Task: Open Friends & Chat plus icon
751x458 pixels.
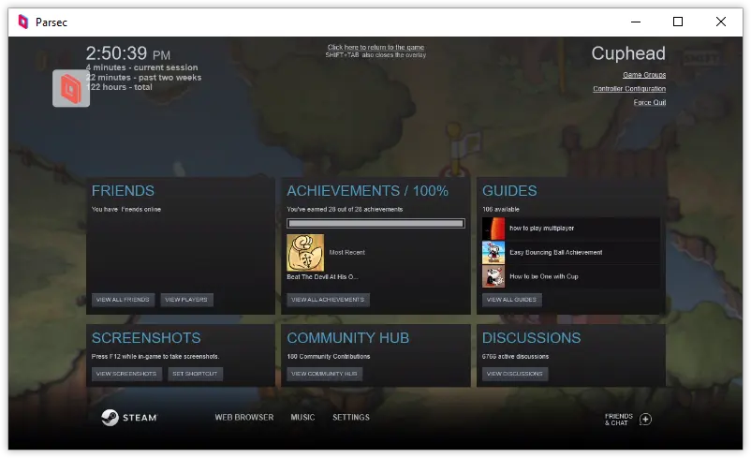Action: pyautogui.click(x=645, y=420)
